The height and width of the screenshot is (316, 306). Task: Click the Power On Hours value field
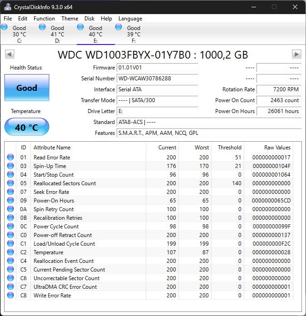point(279,111)
